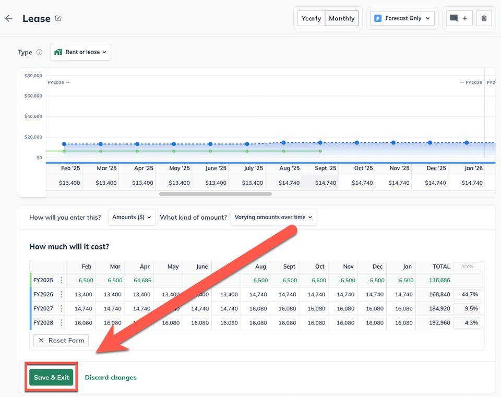Edit the FY2028 Dec value 16,080
501x397 pixels.
pos(372,322)
